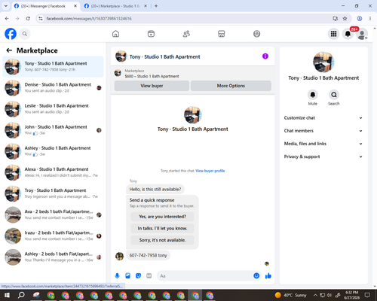This screenshot has height=301, width=377.
Task: Open the Windows Start button
Action: tap(7, 295)
